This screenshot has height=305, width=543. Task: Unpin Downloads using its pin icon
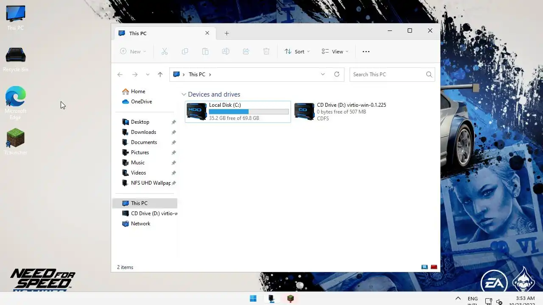(174, 132)
